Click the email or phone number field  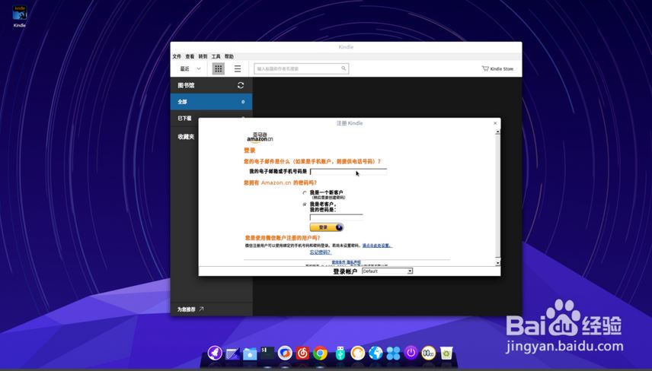click(348, 171)
